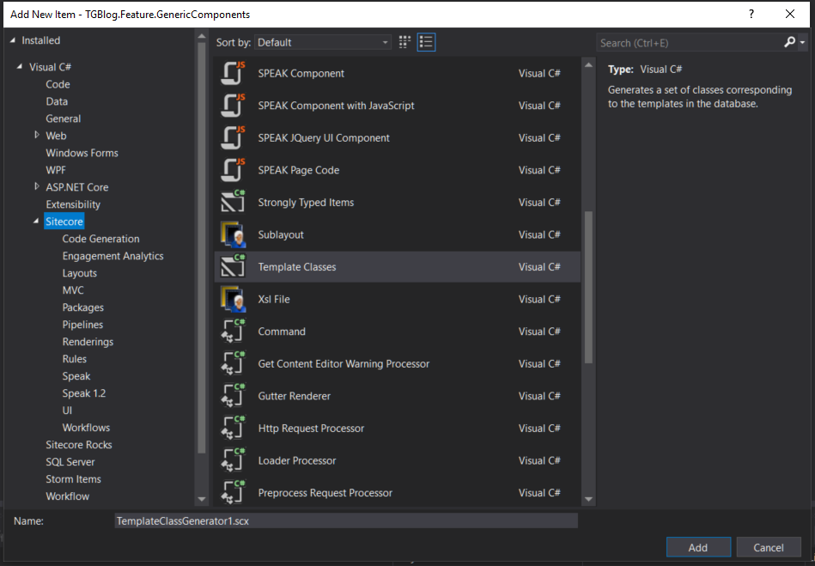Focus the Search (Ctrl+E) box
The width and height of the screenshot is (815, 566).
690,43
